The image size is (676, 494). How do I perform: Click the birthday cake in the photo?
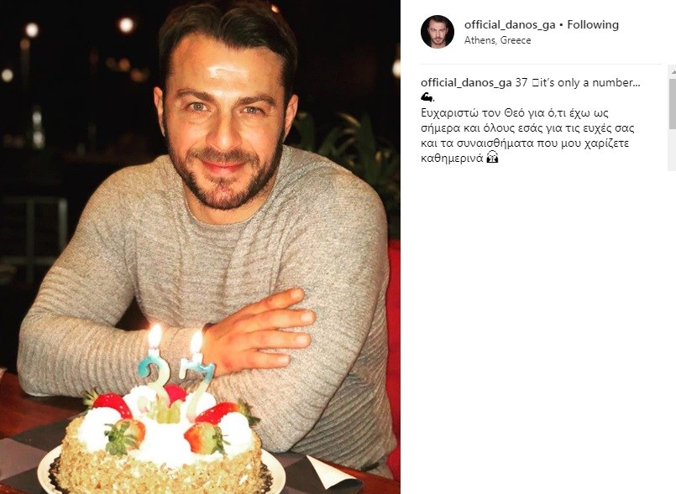pos(160,444)
